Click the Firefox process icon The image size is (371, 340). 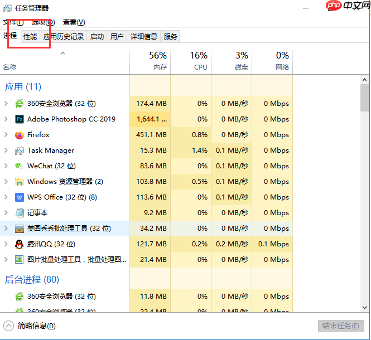20,135
